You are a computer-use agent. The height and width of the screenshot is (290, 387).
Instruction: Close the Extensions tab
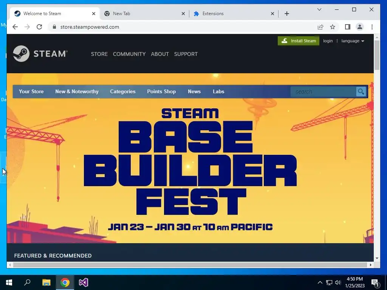pyautogui.click(x=272, y=14)
